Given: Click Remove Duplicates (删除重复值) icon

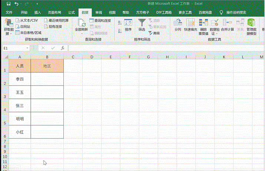Looking at the screenshot, I should (203, 23).
